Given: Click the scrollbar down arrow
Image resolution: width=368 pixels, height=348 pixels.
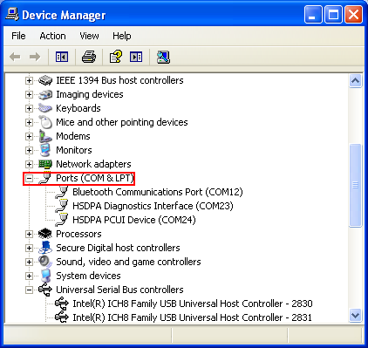Looking at the screenshot, I should 356,316.
